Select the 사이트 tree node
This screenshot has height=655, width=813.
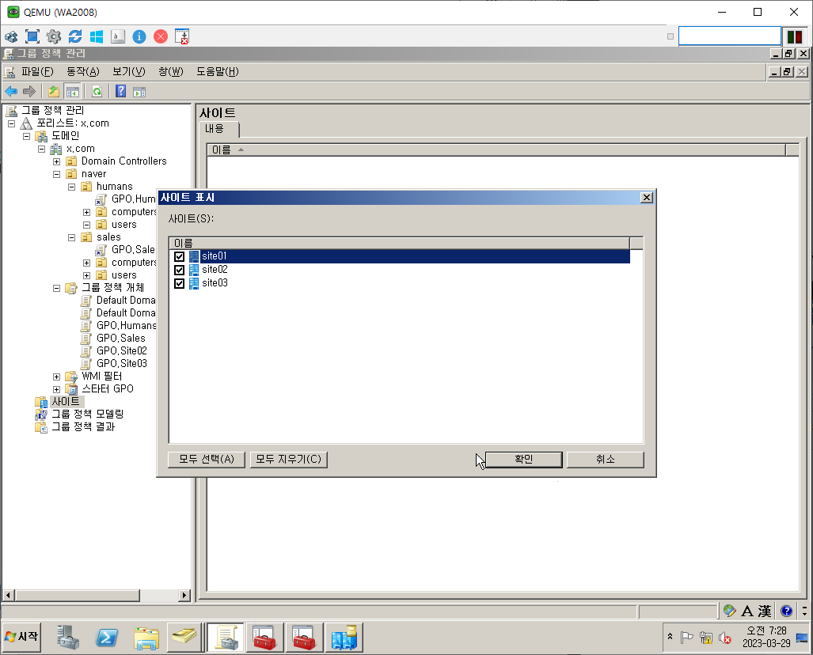coord(66,402)
